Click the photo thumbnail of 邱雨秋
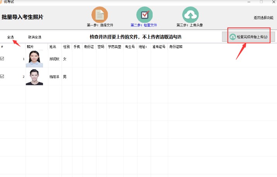Screen dimensions: 277x177 pos(34,59)
